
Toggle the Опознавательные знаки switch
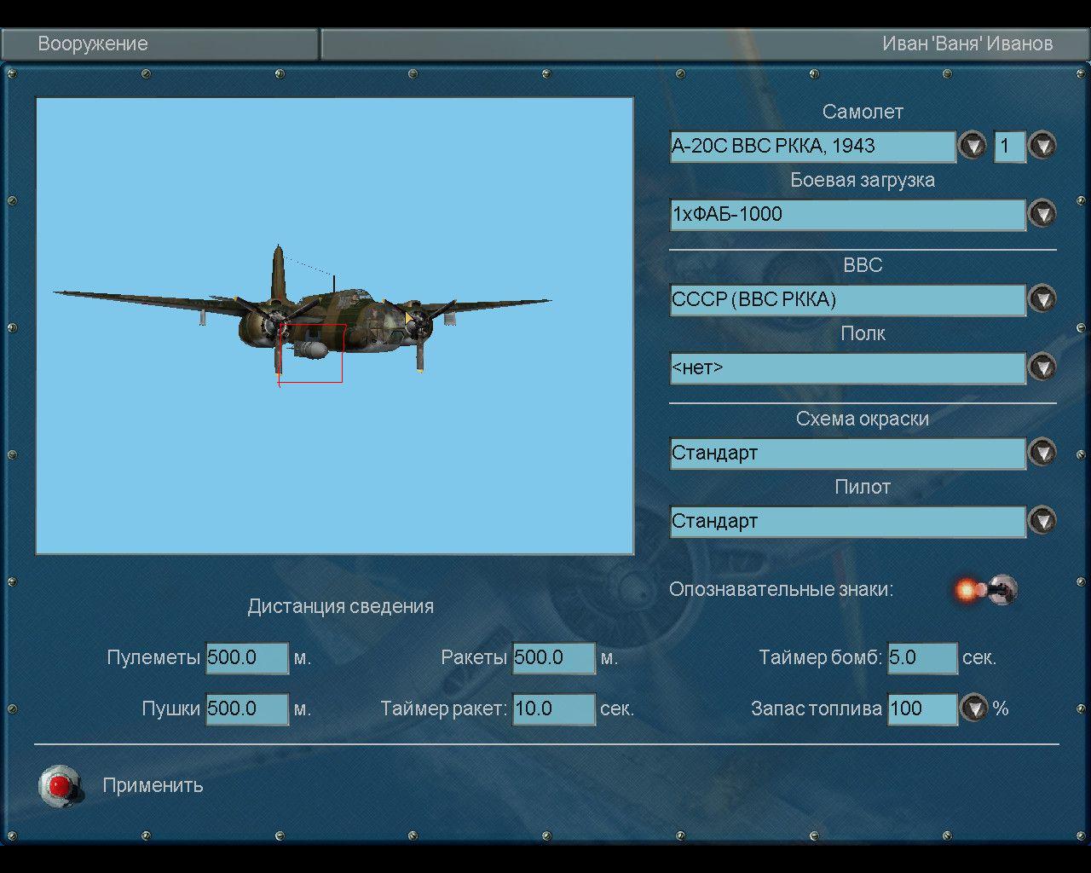989,589
